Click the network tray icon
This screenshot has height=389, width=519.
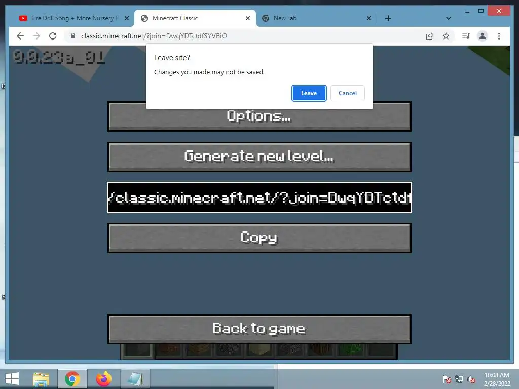459,379
